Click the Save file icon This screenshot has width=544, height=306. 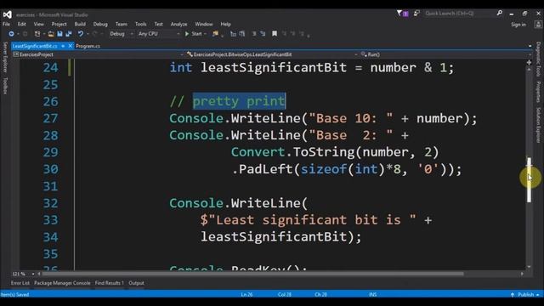click(x=59, y=34)
